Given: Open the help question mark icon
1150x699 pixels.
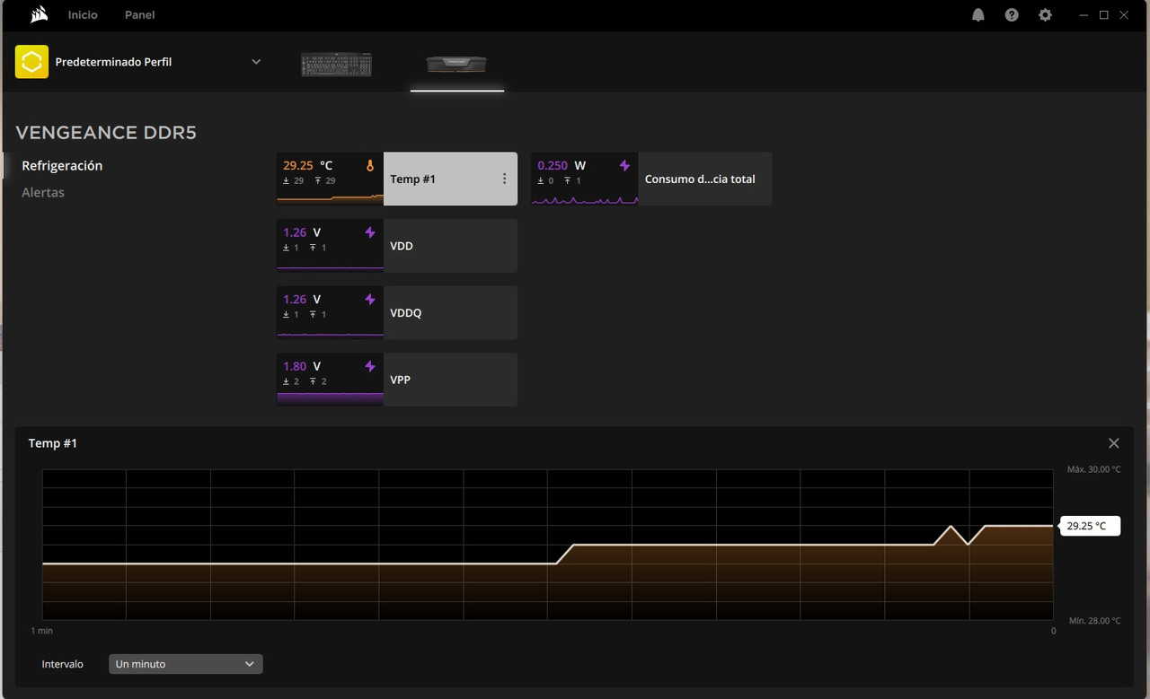Looking at the screenshot, I should click(1012, 15).
